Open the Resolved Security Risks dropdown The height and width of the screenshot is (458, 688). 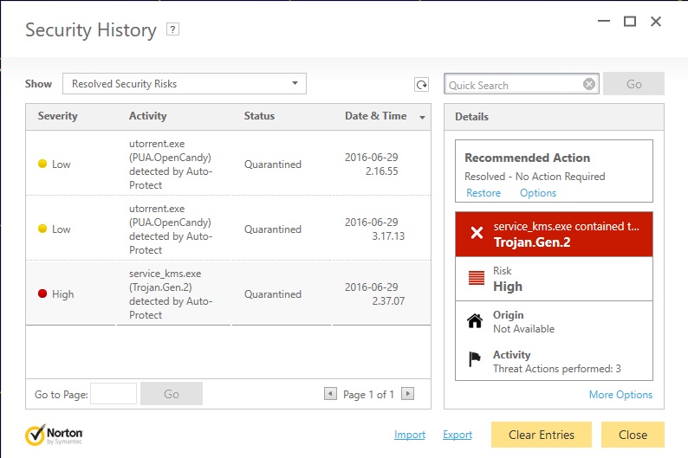185,84
